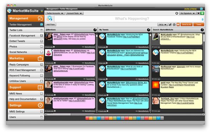Click the MarketMeSuite globe logo
This screenshot has width=211, height=133.
[9, 11]
